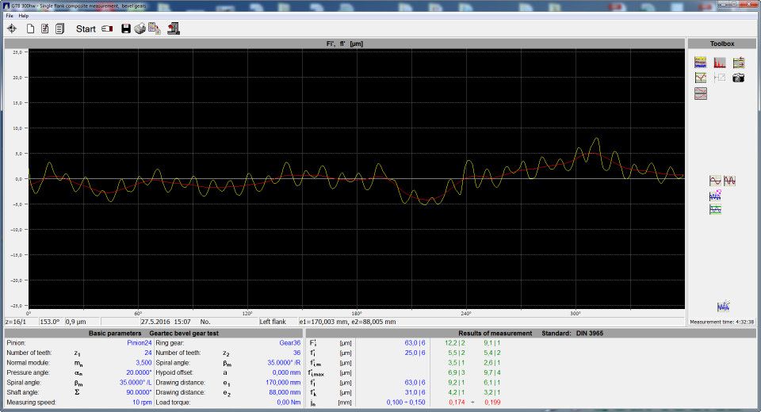This screenshot has width=761, height=412.
Task: Click the Pinion24 pinion name field
Action: 138,343
